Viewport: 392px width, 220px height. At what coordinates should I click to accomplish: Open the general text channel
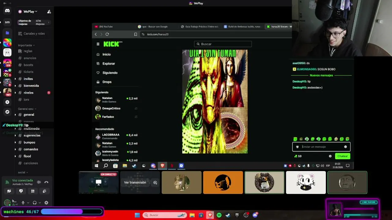point(29,115)
